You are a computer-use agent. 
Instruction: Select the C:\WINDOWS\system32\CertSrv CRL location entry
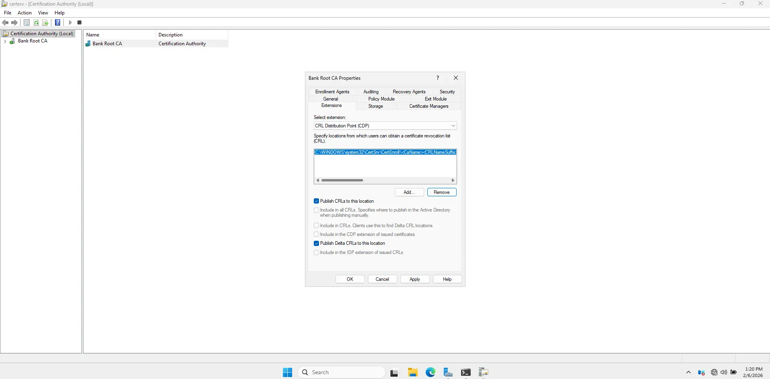click(x=385, y=152)
